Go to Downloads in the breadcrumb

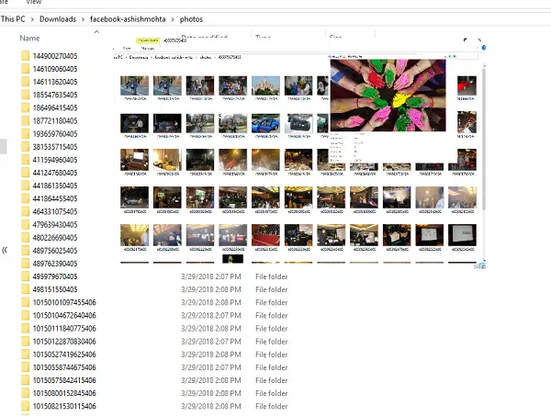(58, 19)
